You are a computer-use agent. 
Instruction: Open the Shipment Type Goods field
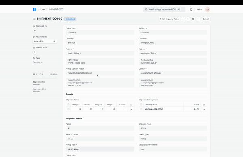(x=173, y=128)
